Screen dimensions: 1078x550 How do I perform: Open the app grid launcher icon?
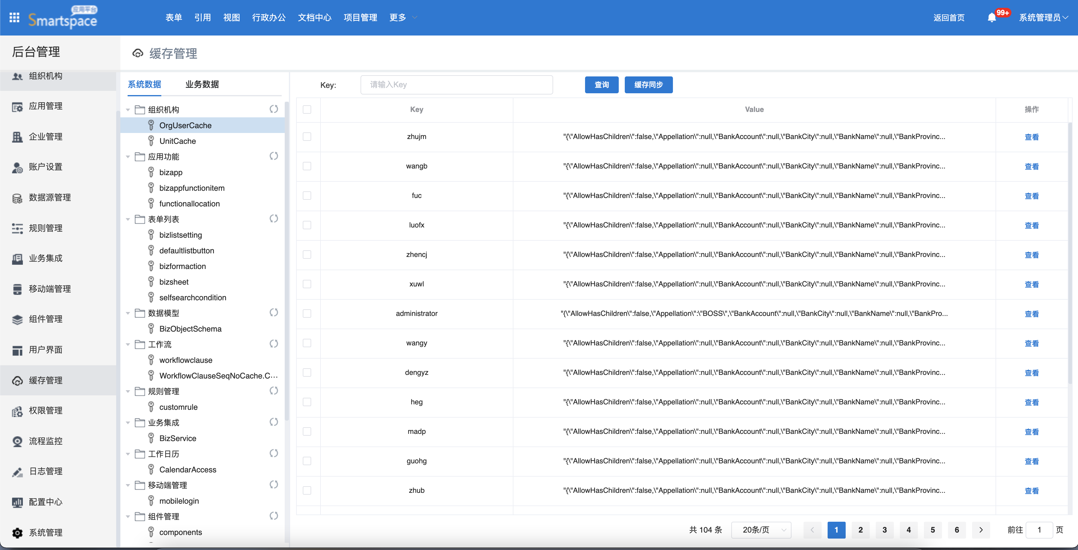pyautogui.click(x=14, y=17)
